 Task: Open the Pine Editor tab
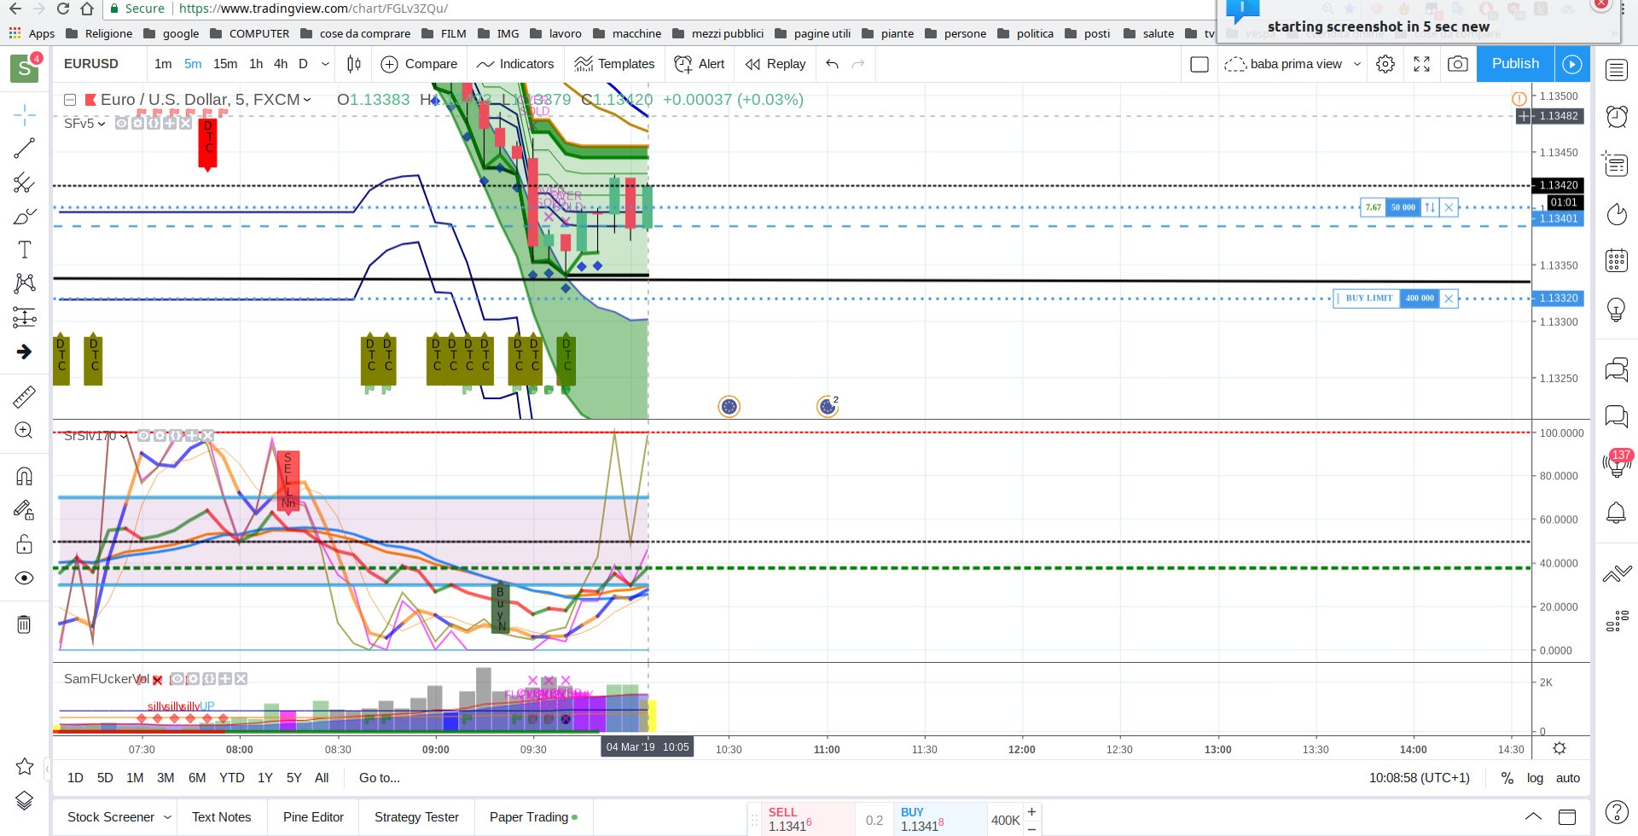tap(313, 817)
